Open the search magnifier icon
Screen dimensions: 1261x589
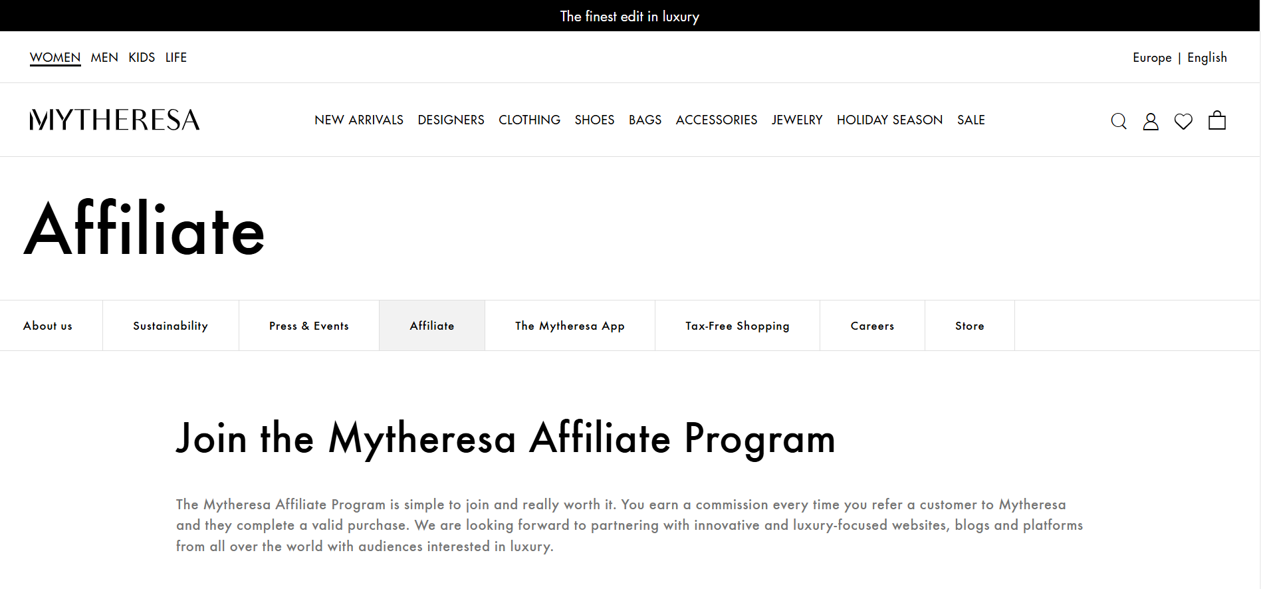tap(1119, 121)
